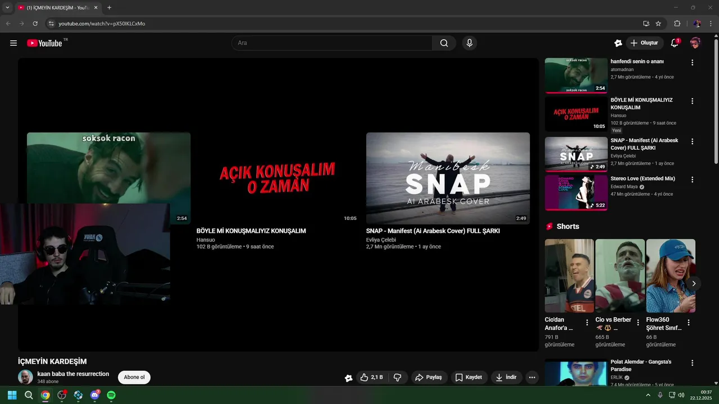Open the YouTube hamburger guide menu
Image resolution: width=719 pixels, height=404 pixels.
pyautogui.click(x=13, y=43)
